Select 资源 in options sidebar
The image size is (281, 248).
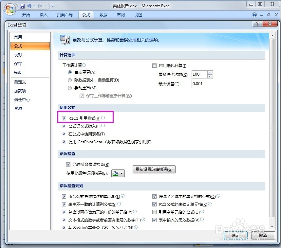coord(30,108)
